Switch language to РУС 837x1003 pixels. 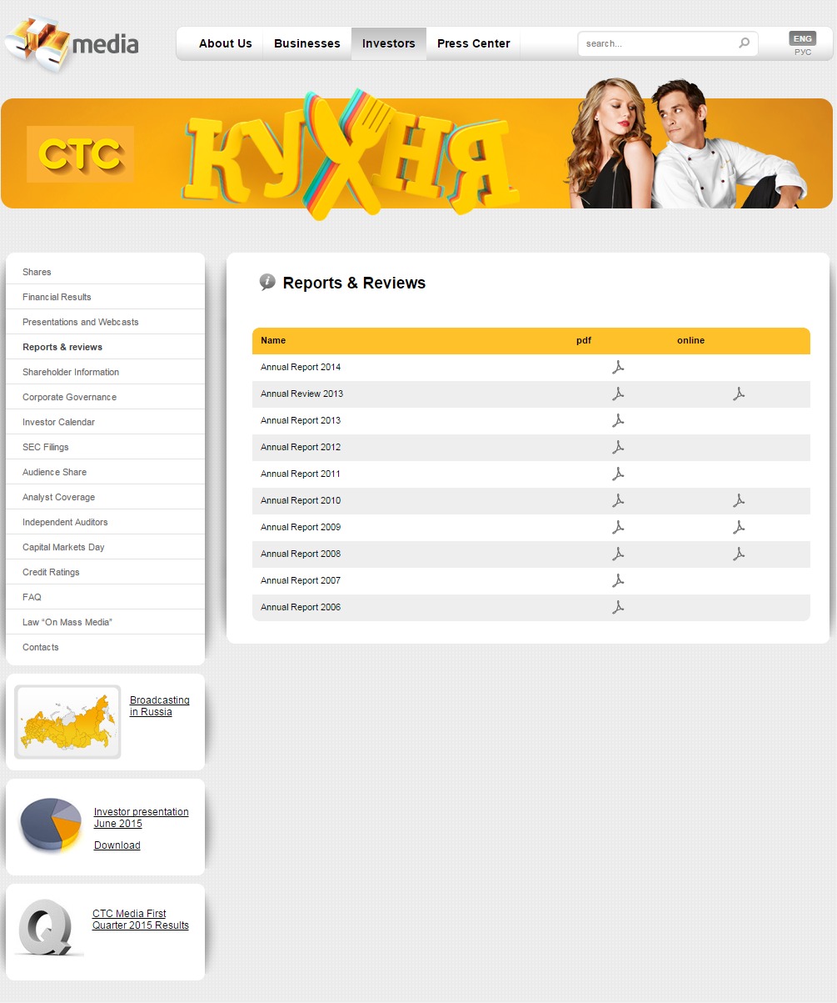point(802,53)
